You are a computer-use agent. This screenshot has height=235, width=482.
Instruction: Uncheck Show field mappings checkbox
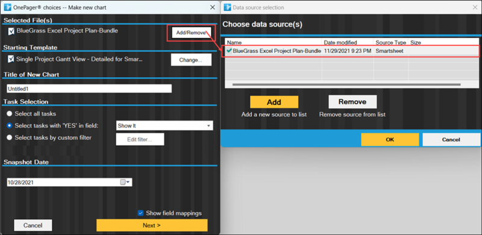coord(140,213)
